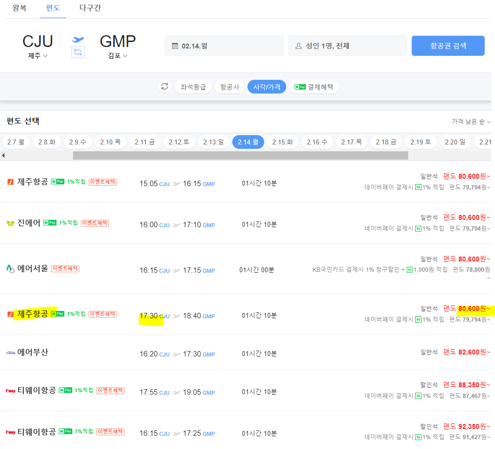Select 편도 88,350원 t'way fare
Viewport: 495px width, 449px height.
coord(467,385)
